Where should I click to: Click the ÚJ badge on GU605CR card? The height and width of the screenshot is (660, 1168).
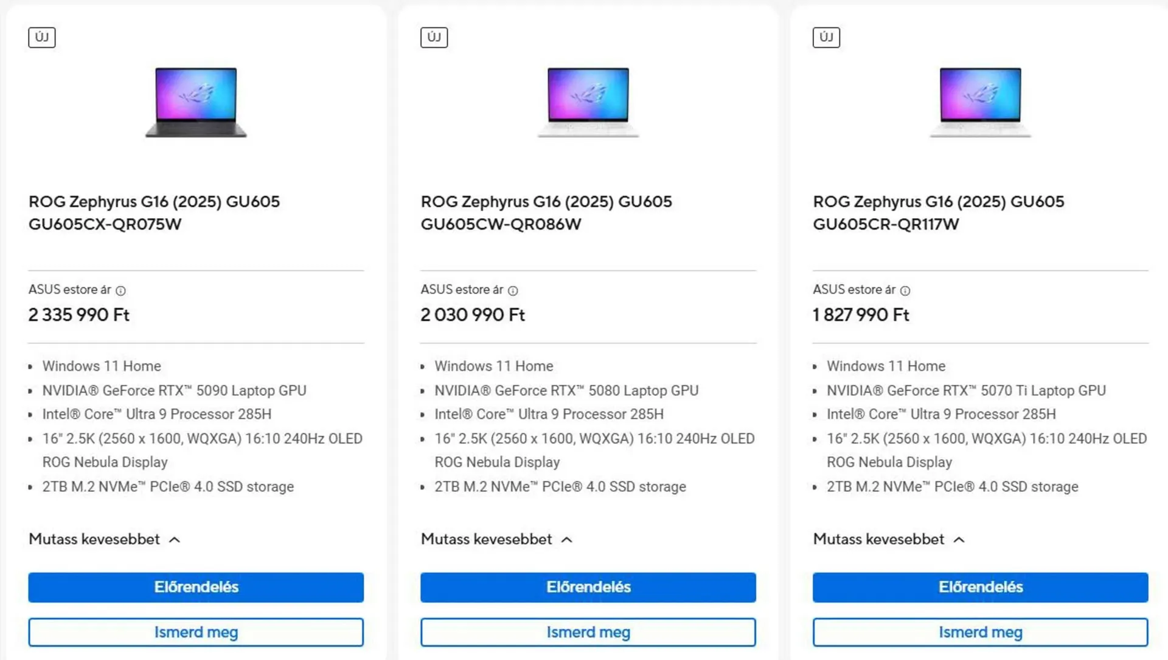826,37
